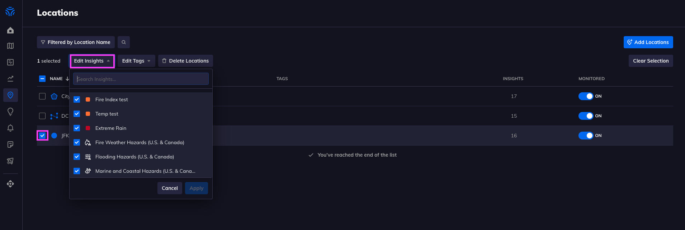Open the lightbulb Insights sidebar icon
Screen dimensions: 685x230
10,112
